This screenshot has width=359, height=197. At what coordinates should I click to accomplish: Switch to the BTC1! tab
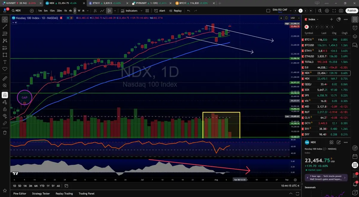(x=194, y=3)
